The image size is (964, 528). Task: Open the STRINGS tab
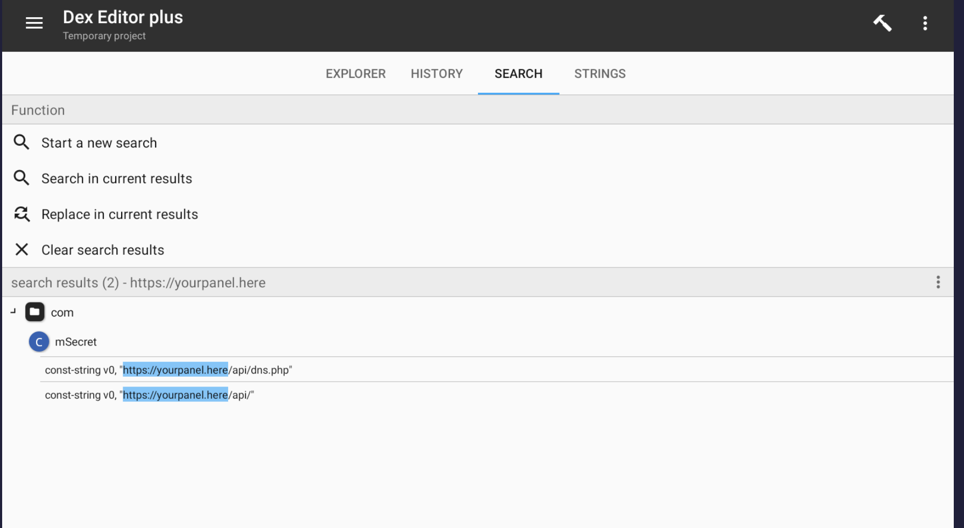600,74
